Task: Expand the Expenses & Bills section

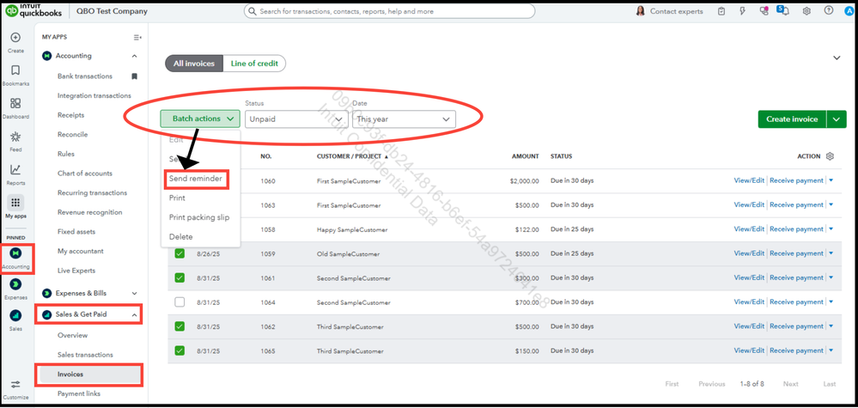Action: pyautogui.click(x=135, y=294)
